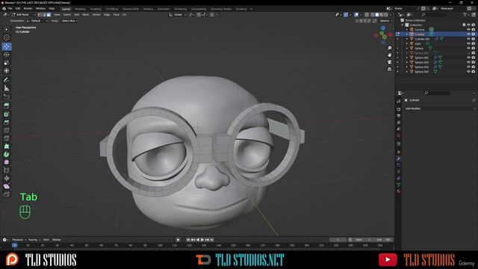The width and height of the screenshot is (478, 269).
Task: Expand the Sphere.003 outliner row
Action: point(406,62)
